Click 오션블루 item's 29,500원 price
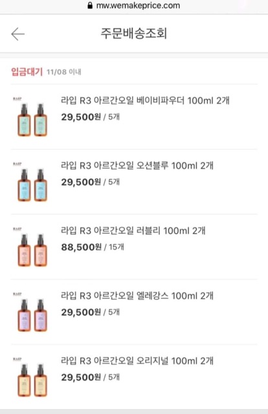The width and height of the screenshot is (268, 414). click(x=81, y=182)
